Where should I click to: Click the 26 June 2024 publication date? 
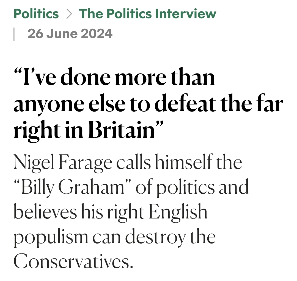tap(70, 34)
